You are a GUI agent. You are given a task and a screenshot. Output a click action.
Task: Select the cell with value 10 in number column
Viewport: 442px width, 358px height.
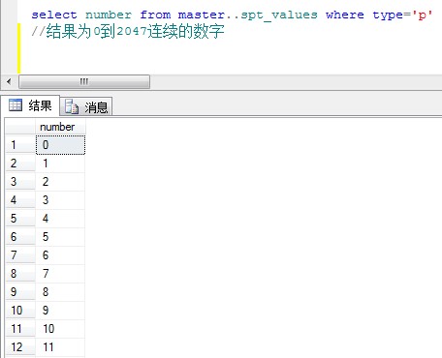tap(60, 329)
